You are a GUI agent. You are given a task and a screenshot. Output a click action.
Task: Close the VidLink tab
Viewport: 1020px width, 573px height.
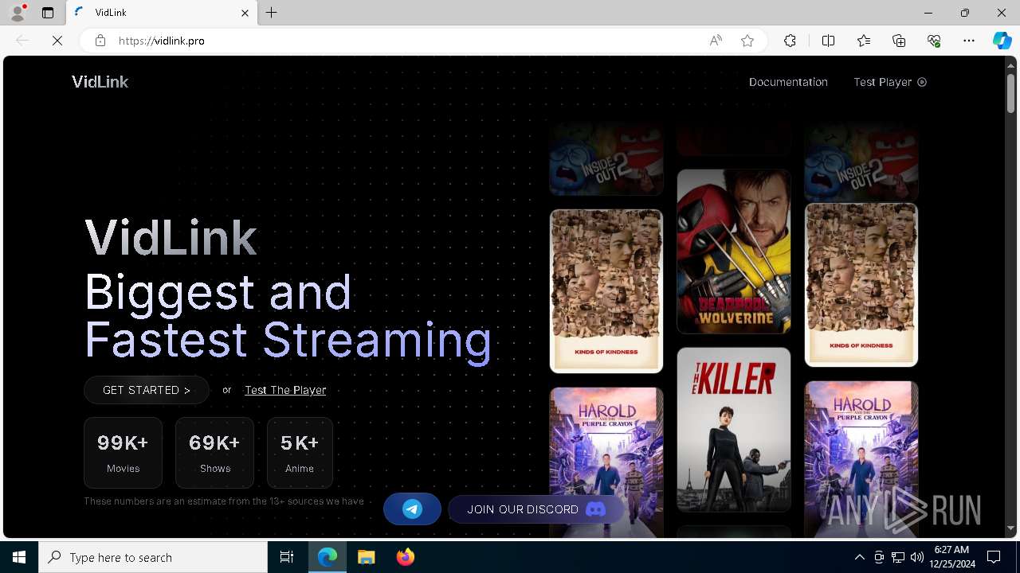click(x=245, y=13)
